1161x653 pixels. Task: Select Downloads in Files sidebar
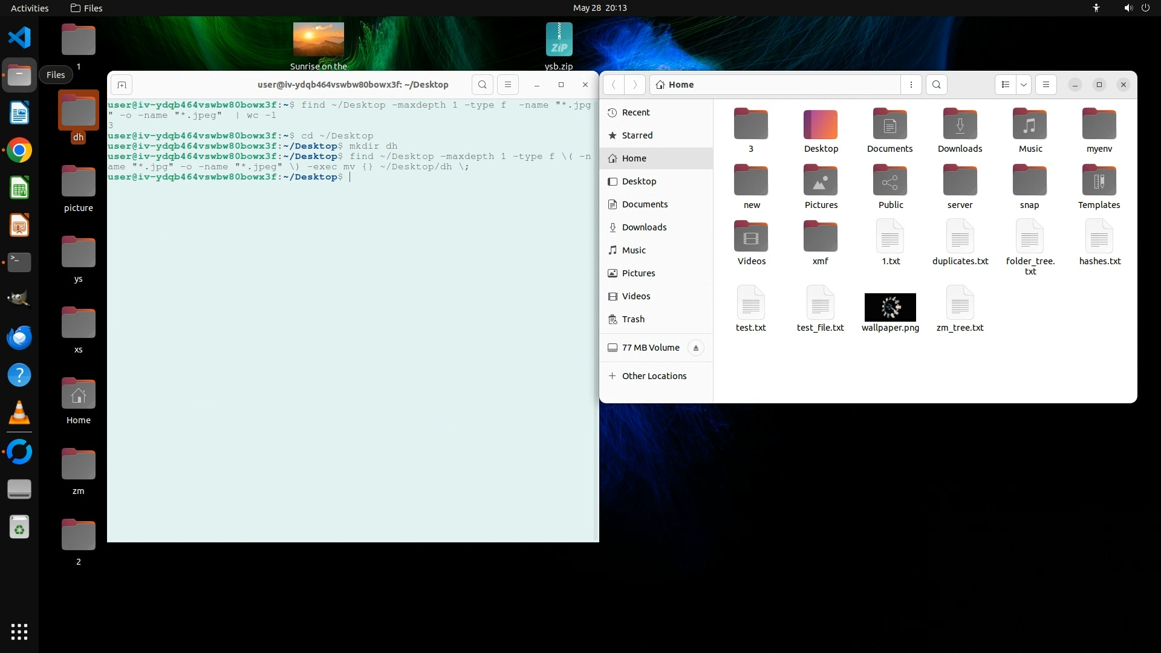(x=644, y=227)
